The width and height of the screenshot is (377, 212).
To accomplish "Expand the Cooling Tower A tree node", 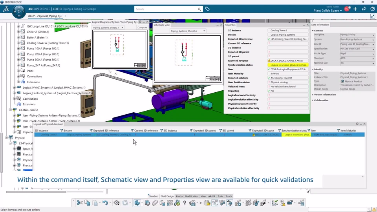I will (18, 43).
